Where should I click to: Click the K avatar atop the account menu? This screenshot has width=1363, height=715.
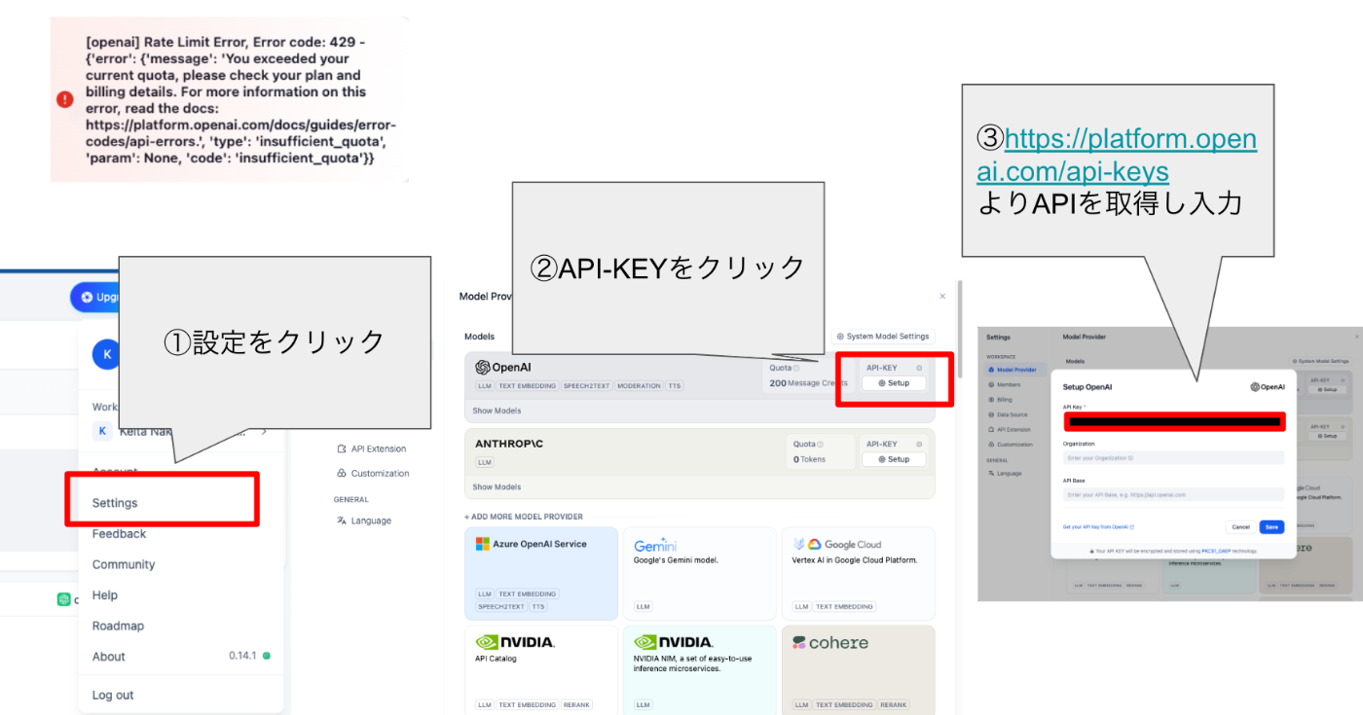(104, 354)
